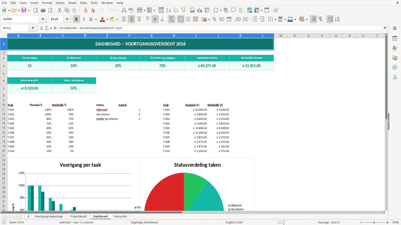Expand the Name Box dropdown arrow
This screenshot has width=401, height=225.
point(33,28)
